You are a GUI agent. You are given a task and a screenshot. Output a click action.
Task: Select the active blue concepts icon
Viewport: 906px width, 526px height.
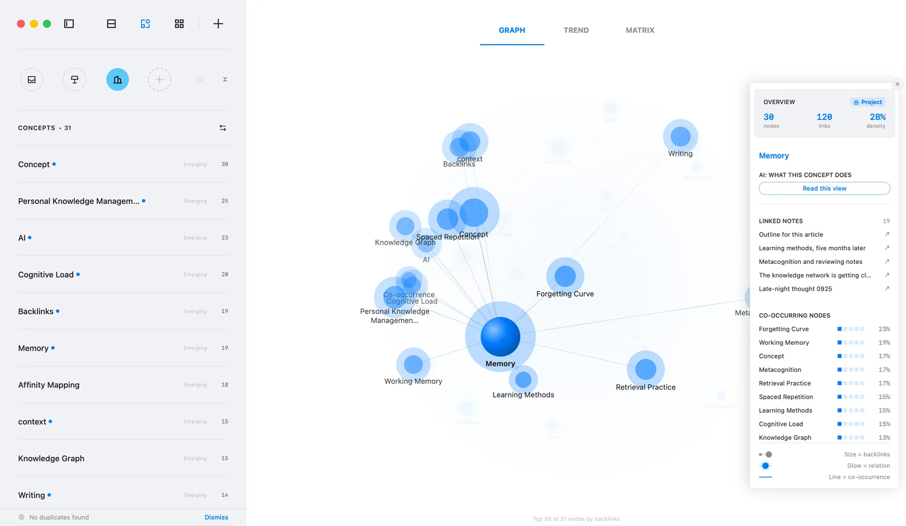click(x=118, y=80)
